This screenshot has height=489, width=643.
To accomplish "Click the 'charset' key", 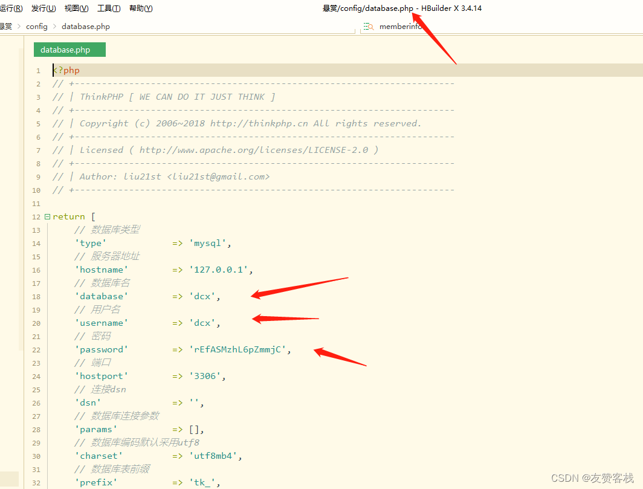I will click(x=99, y=456).
